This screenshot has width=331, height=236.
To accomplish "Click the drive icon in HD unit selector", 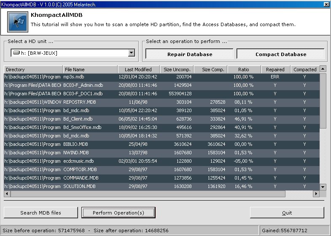I will point(16,53).
